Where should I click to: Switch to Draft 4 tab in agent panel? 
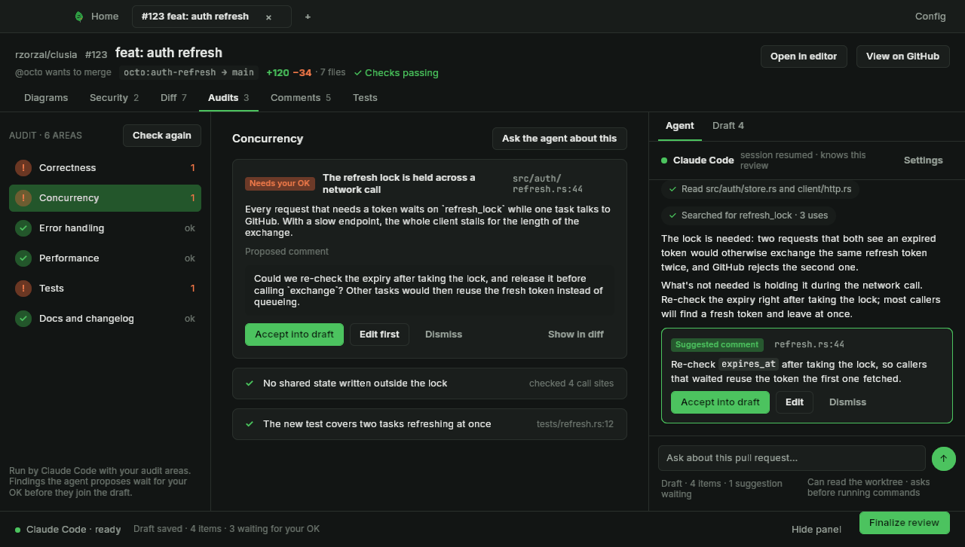(x=728, y=126)
